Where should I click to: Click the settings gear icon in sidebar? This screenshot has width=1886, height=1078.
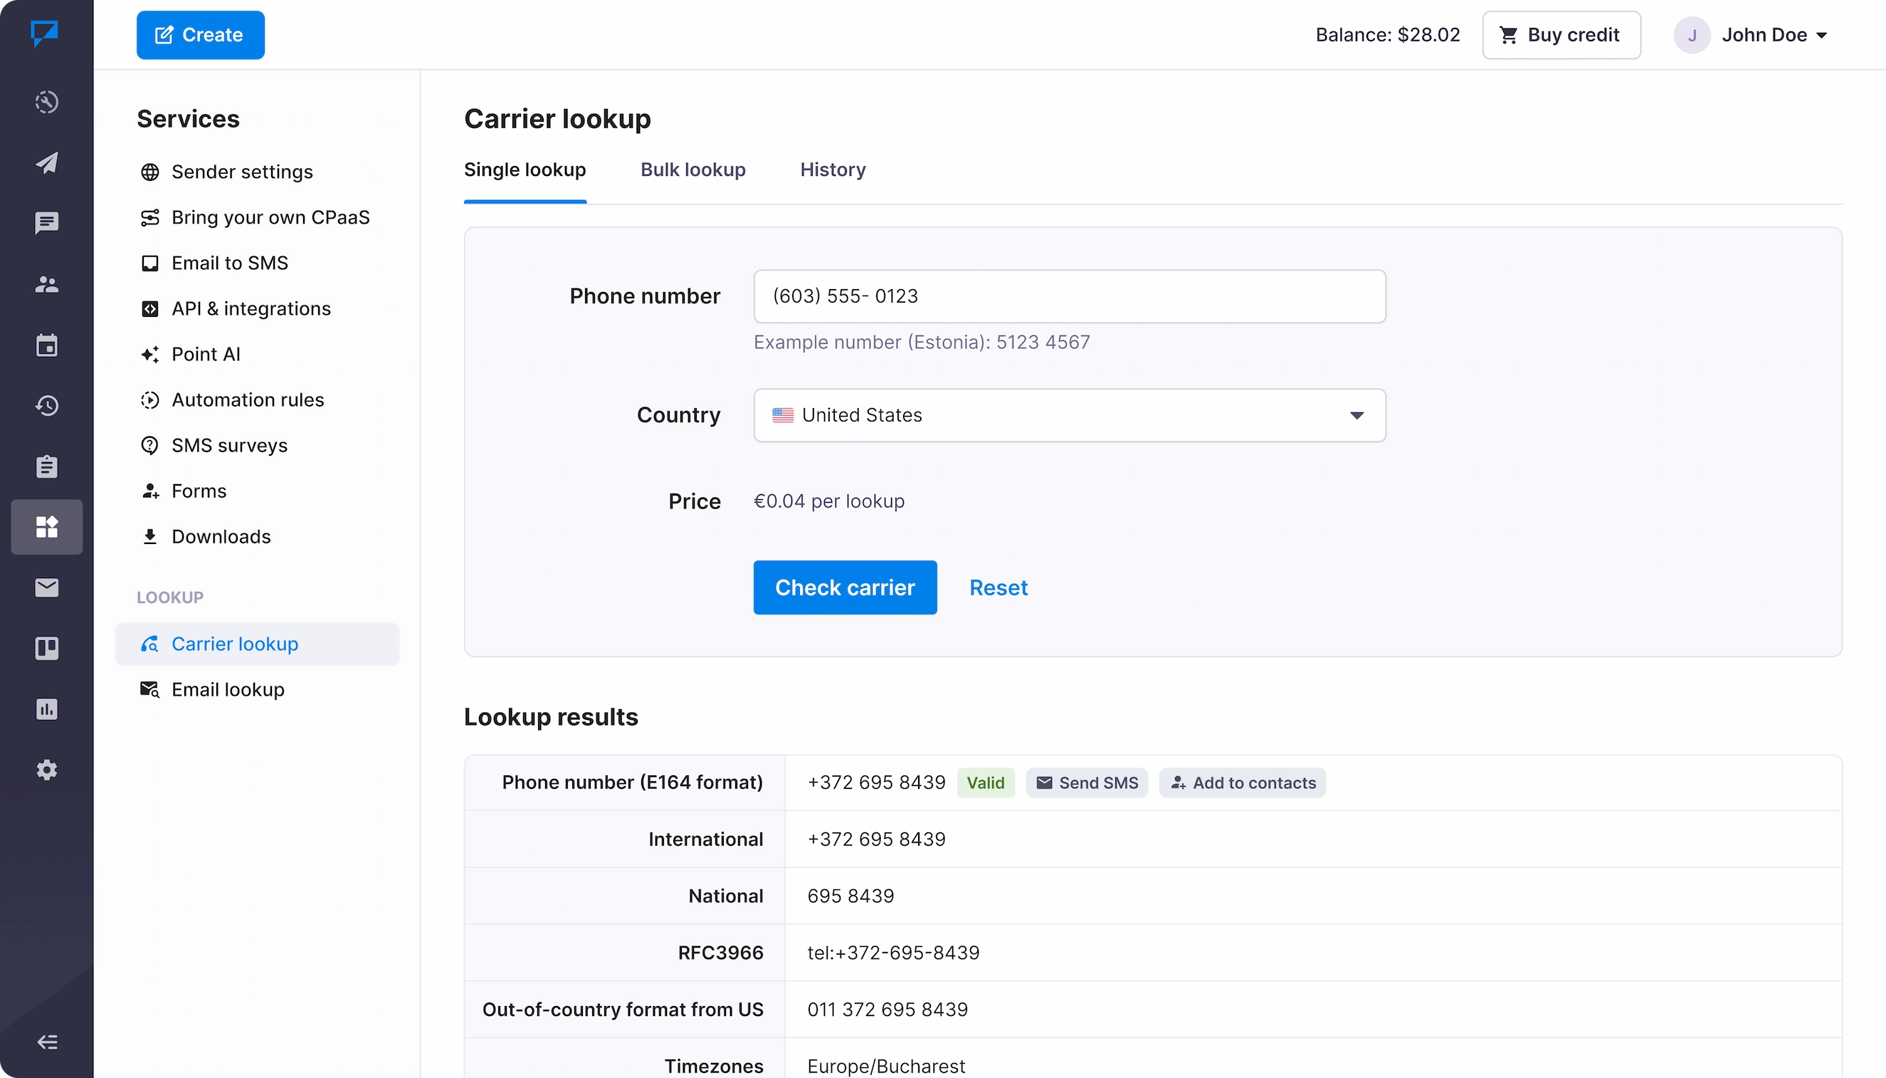[46, 770]
